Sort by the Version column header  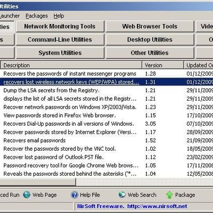tap(163, 65)
